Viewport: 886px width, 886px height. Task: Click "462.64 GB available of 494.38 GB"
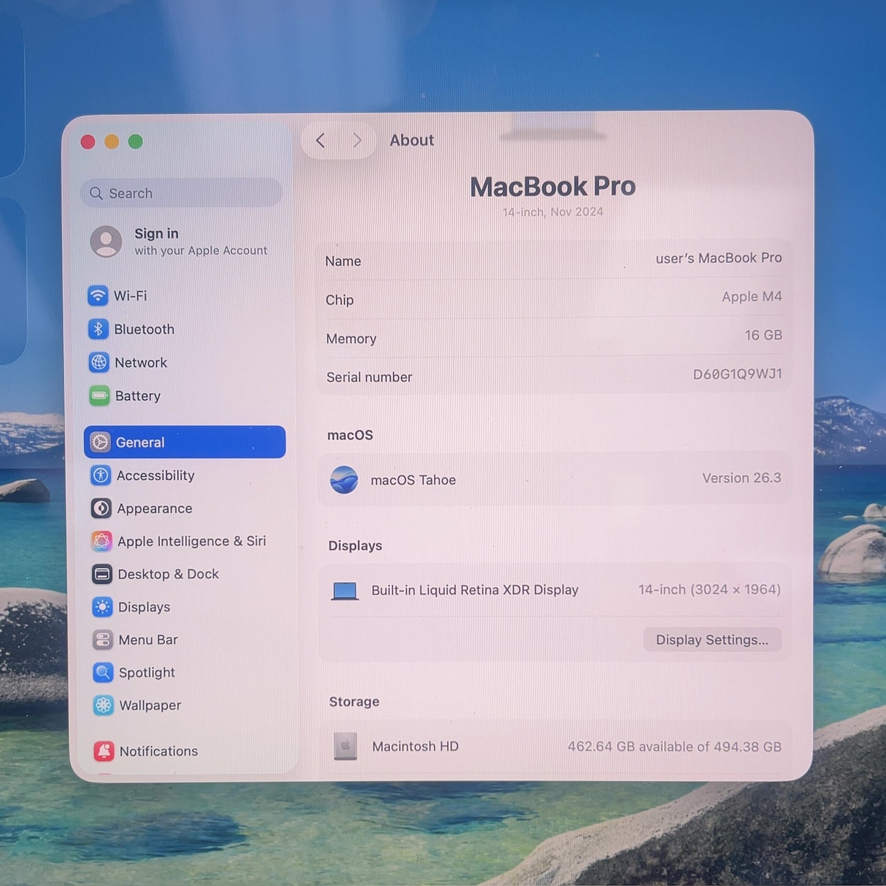coord(674,746)
